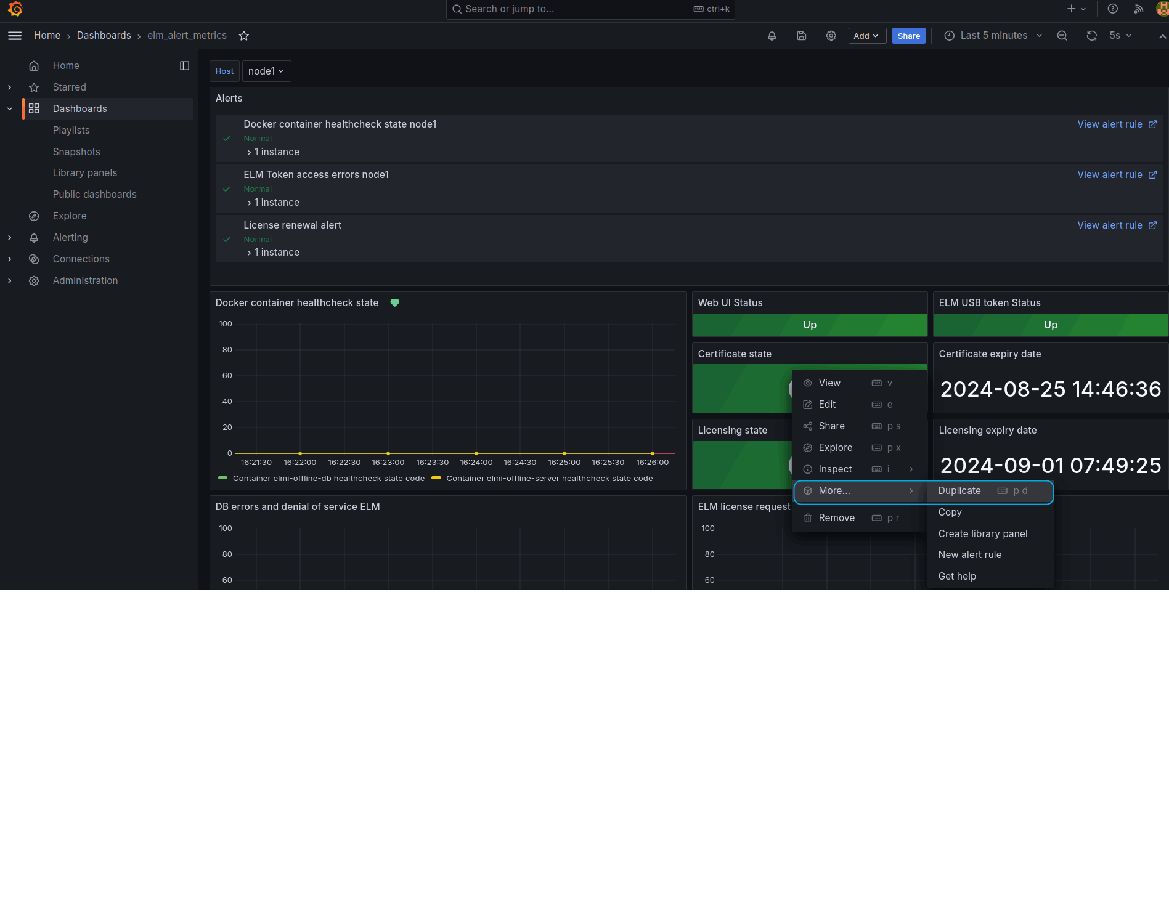Viewport: 1169px width, 924px height.
Task: Select New alert rule
Action: tap(990, 555)
